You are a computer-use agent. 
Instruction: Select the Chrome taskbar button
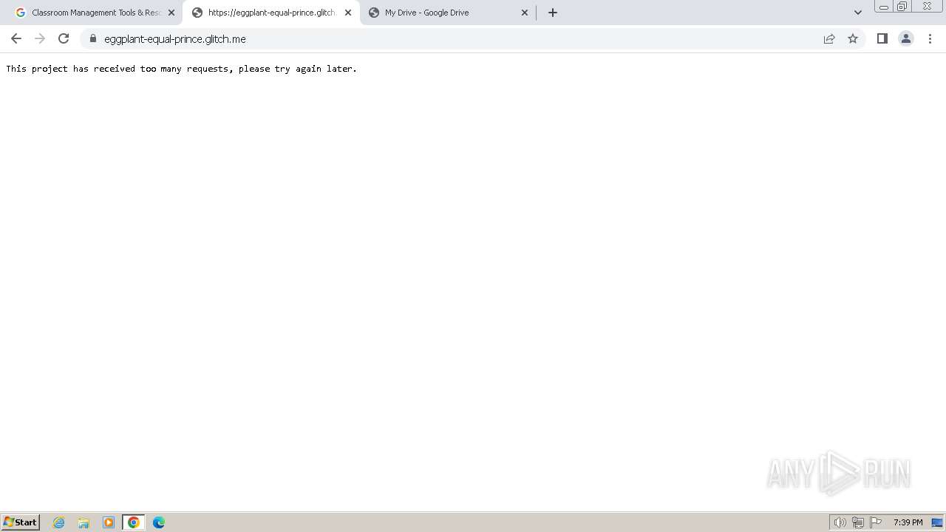pyautogui.click(x=134, y=522)
